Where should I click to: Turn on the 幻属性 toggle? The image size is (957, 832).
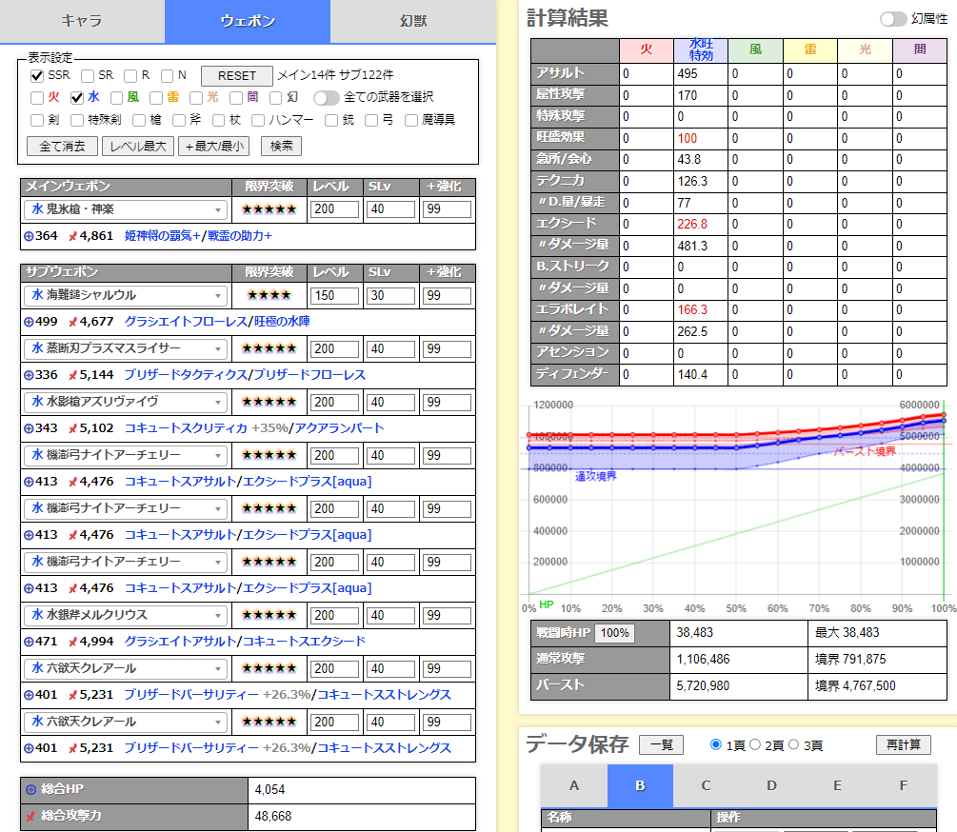[x=892, y=19]
